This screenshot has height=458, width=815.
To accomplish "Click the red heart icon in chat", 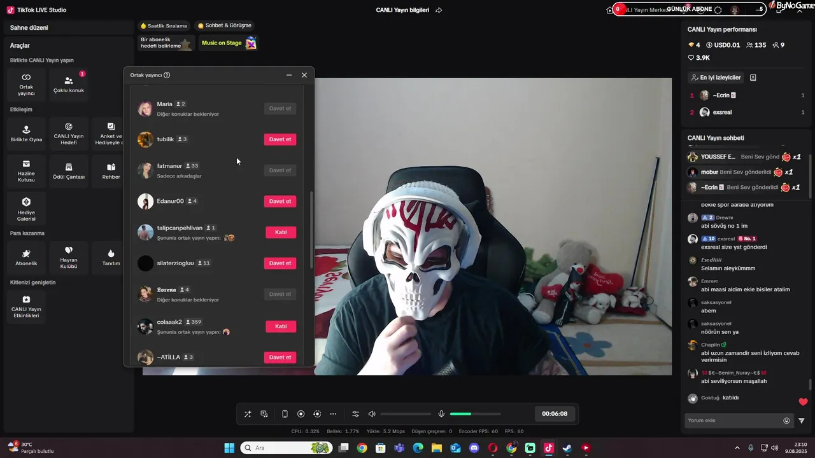I will click(x=803, y=401).
